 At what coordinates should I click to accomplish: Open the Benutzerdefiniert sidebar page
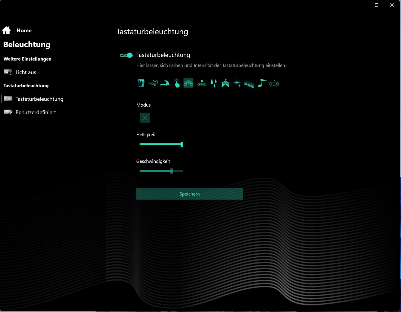(35, 112)
